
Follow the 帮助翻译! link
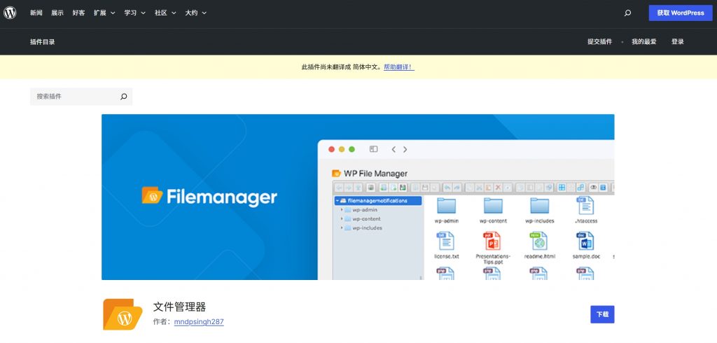[398, 66]
